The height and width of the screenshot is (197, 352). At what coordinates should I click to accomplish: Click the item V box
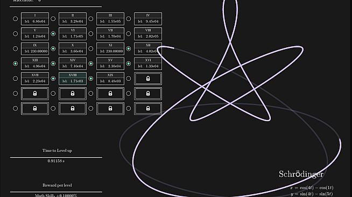(x=35, y=34)
